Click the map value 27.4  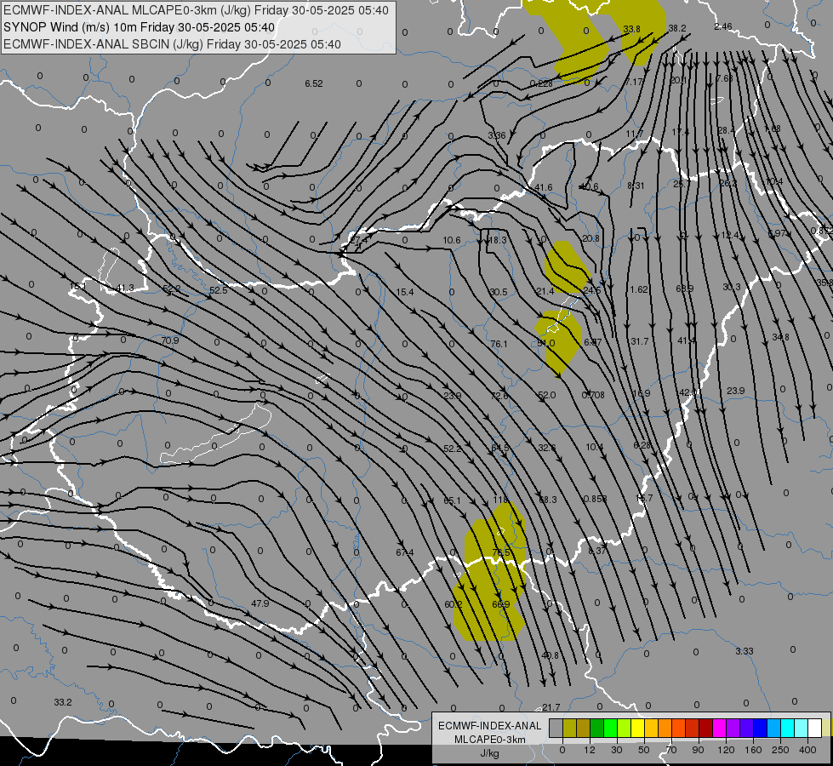click(358, 240)
